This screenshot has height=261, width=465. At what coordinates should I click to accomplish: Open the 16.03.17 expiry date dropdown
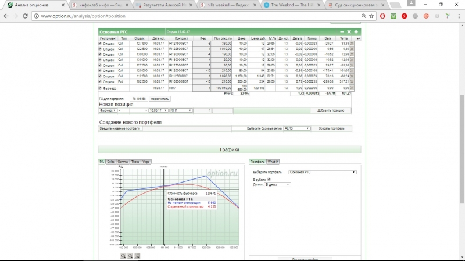click(x=158, y=110)
